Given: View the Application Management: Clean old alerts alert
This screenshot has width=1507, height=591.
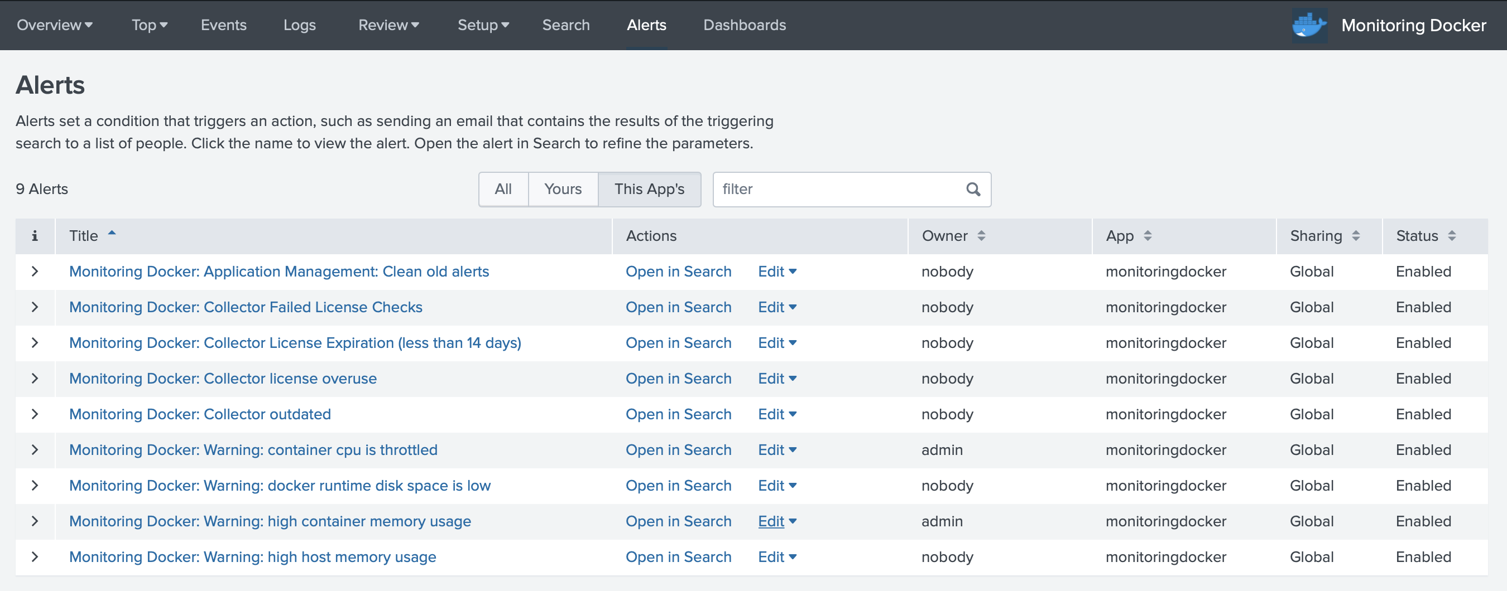Looking at the screenshot, I should coord(279,271).
